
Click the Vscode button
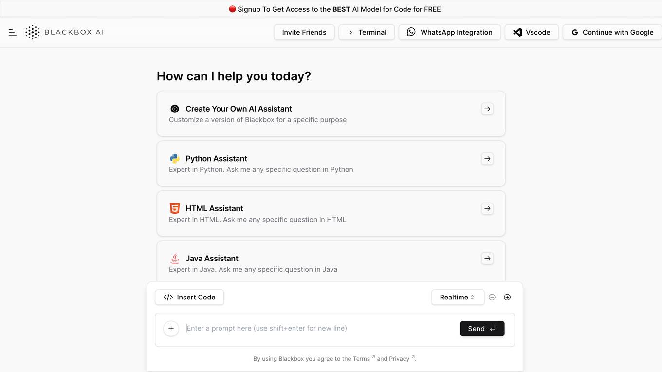[x=532, y=32]
